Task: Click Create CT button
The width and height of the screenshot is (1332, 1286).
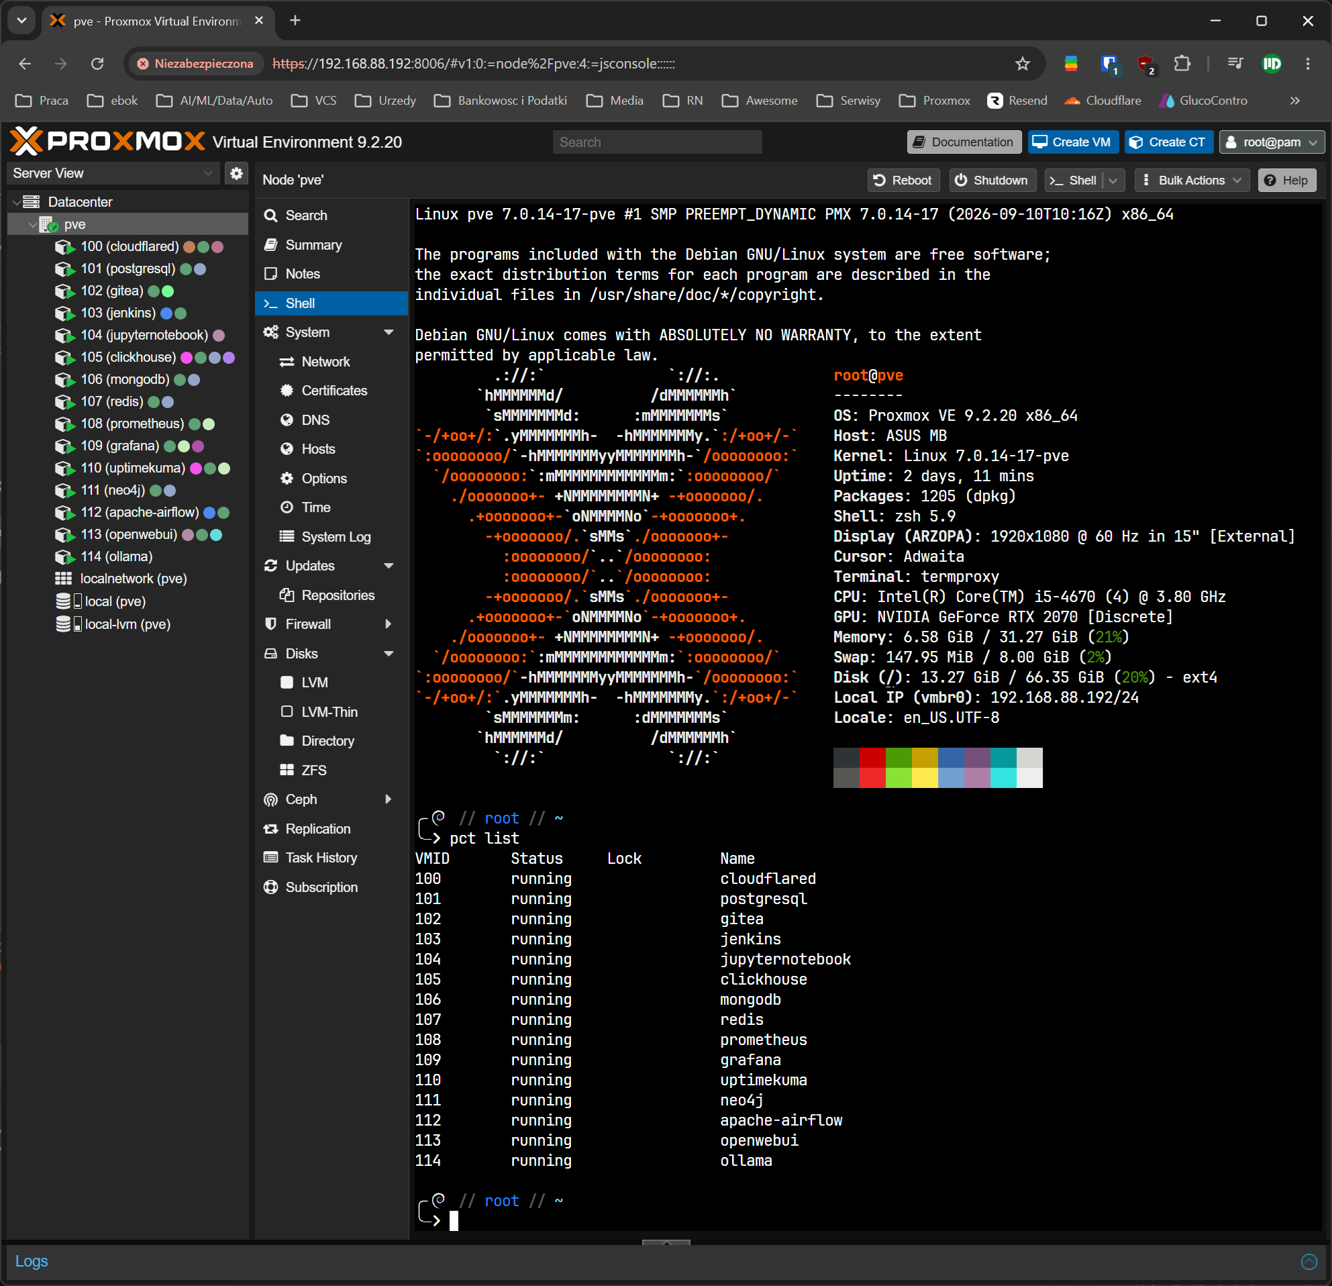Action: click(x=1168, y=142)
